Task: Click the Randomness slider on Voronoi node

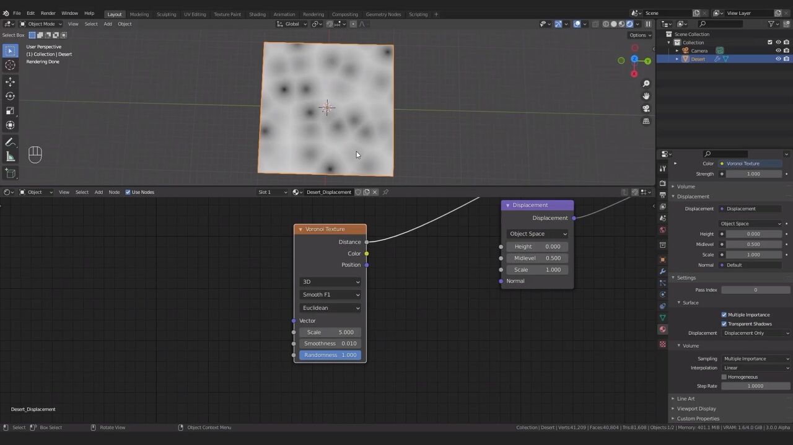Action: click(x=330, y=355)
